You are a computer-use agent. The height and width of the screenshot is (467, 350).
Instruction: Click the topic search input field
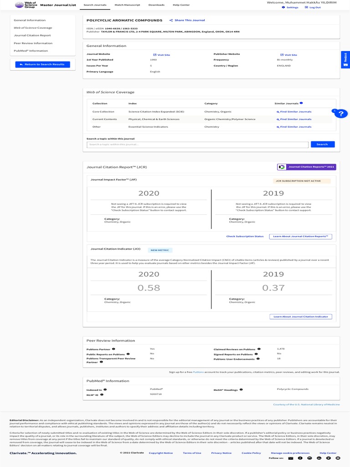197,145
